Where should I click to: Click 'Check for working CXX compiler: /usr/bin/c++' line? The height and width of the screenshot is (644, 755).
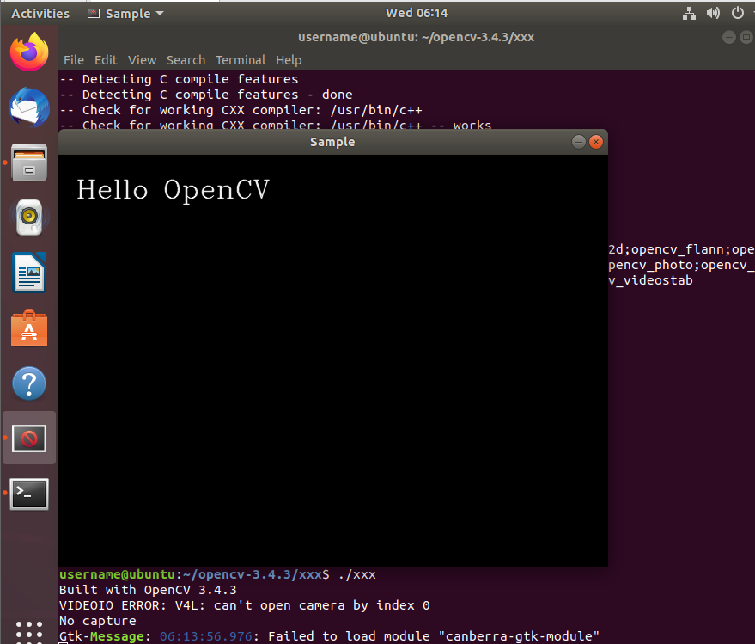(x=241, y=110)
